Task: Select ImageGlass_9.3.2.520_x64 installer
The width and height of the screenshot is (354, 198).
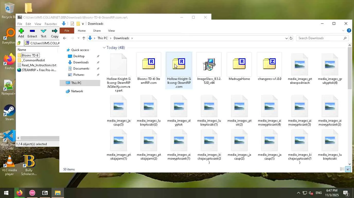Action: (x=209, y=69)
